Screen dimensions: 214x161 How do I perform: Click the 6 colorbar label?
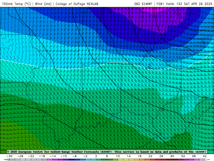point(107,156)
